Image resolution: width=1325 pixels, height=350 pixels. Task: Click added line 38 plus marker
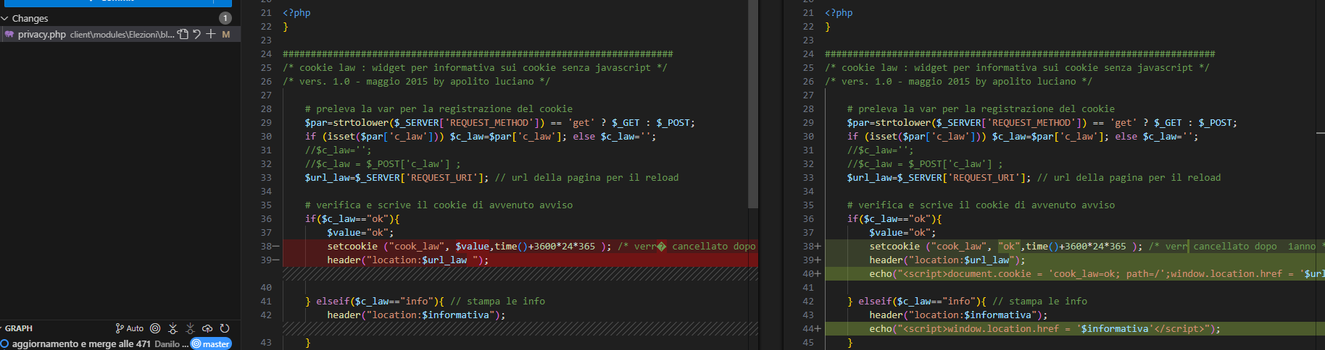click(x=818, y=246)
